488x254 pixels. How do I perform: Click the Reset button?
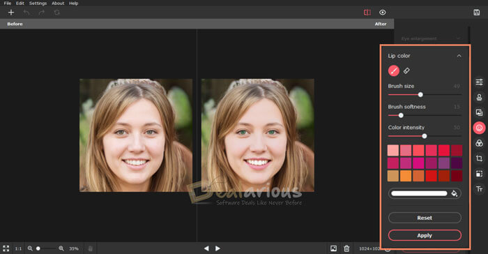tap(425, 218)
